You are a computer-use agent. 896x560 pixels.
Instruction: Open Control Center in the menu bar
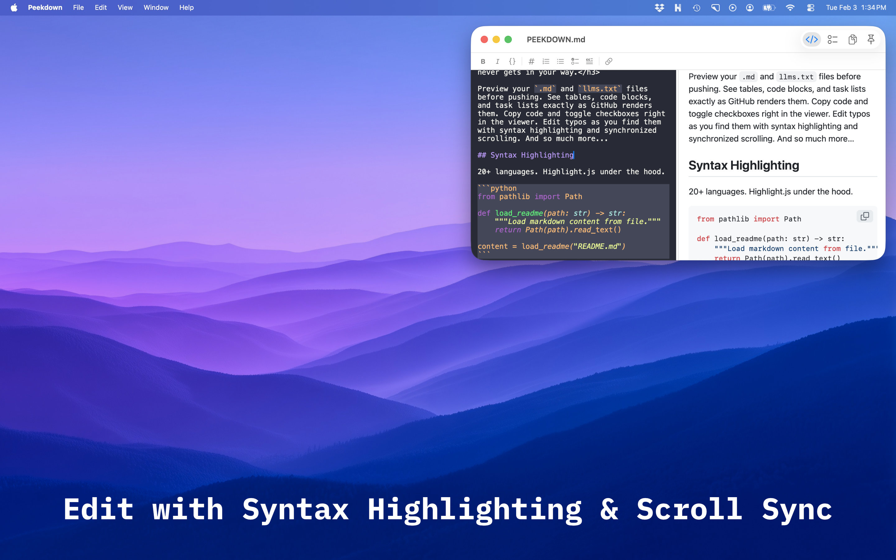810,7
